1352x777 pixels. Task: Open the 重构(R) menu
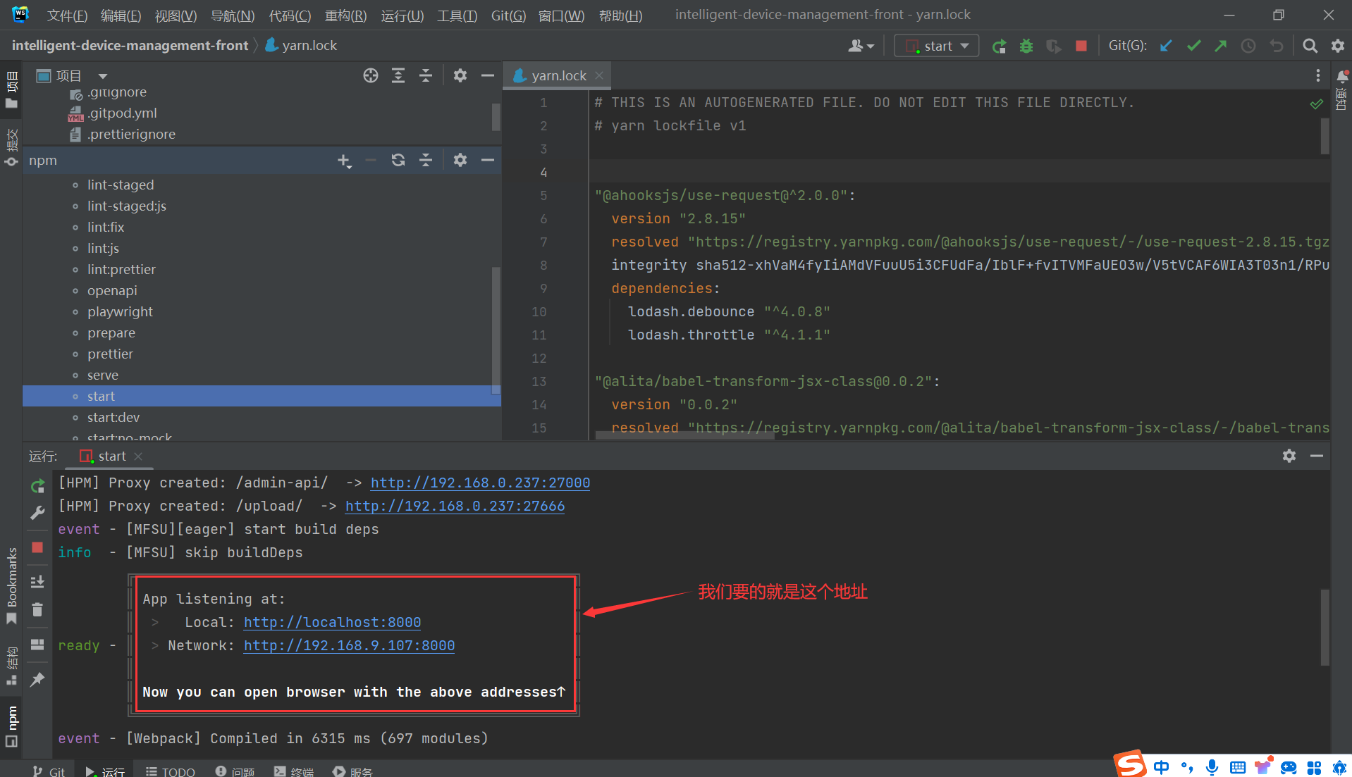(x=345, y=15)
